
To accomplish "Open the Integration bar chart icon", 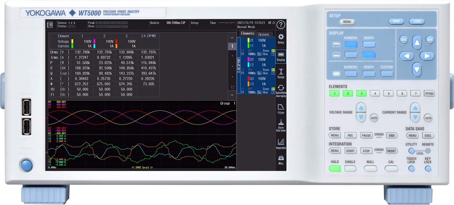I will pyautogui.click(x=281, y=143).
